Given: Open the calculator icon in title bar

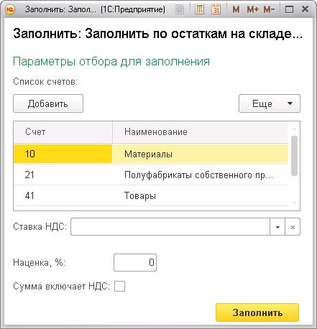Looking at the screenshot, I should click(x=199, y=9).
